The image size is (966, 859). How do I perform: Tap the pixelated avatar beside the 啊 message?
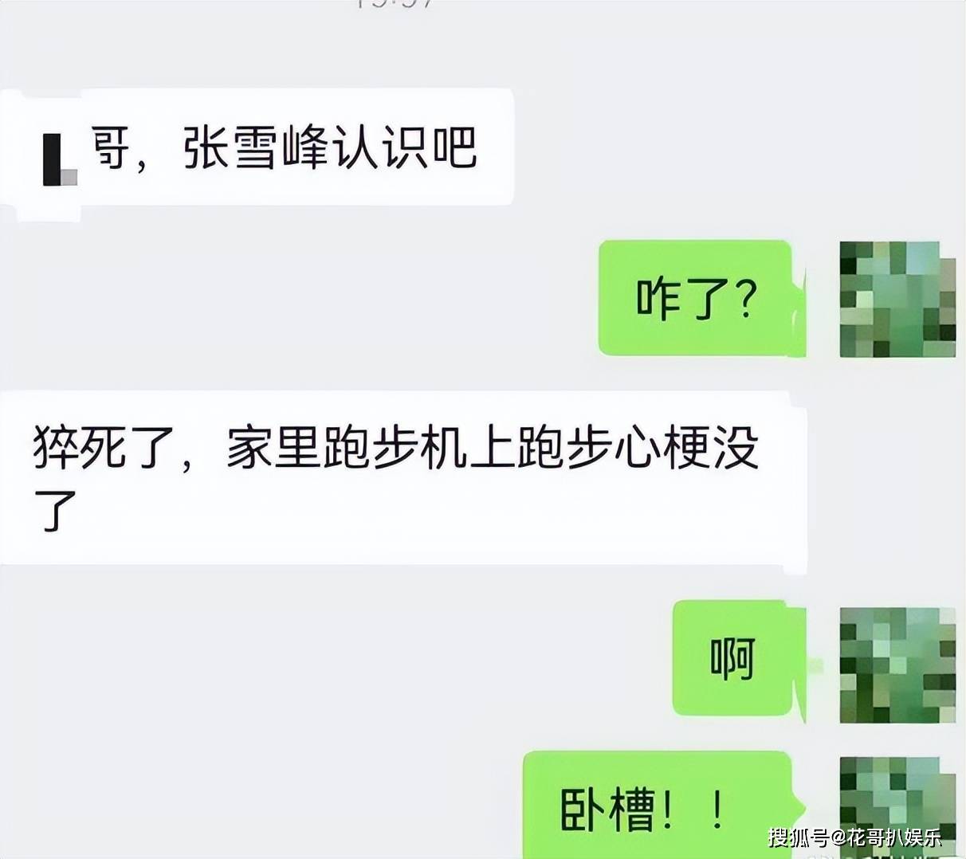897,665
